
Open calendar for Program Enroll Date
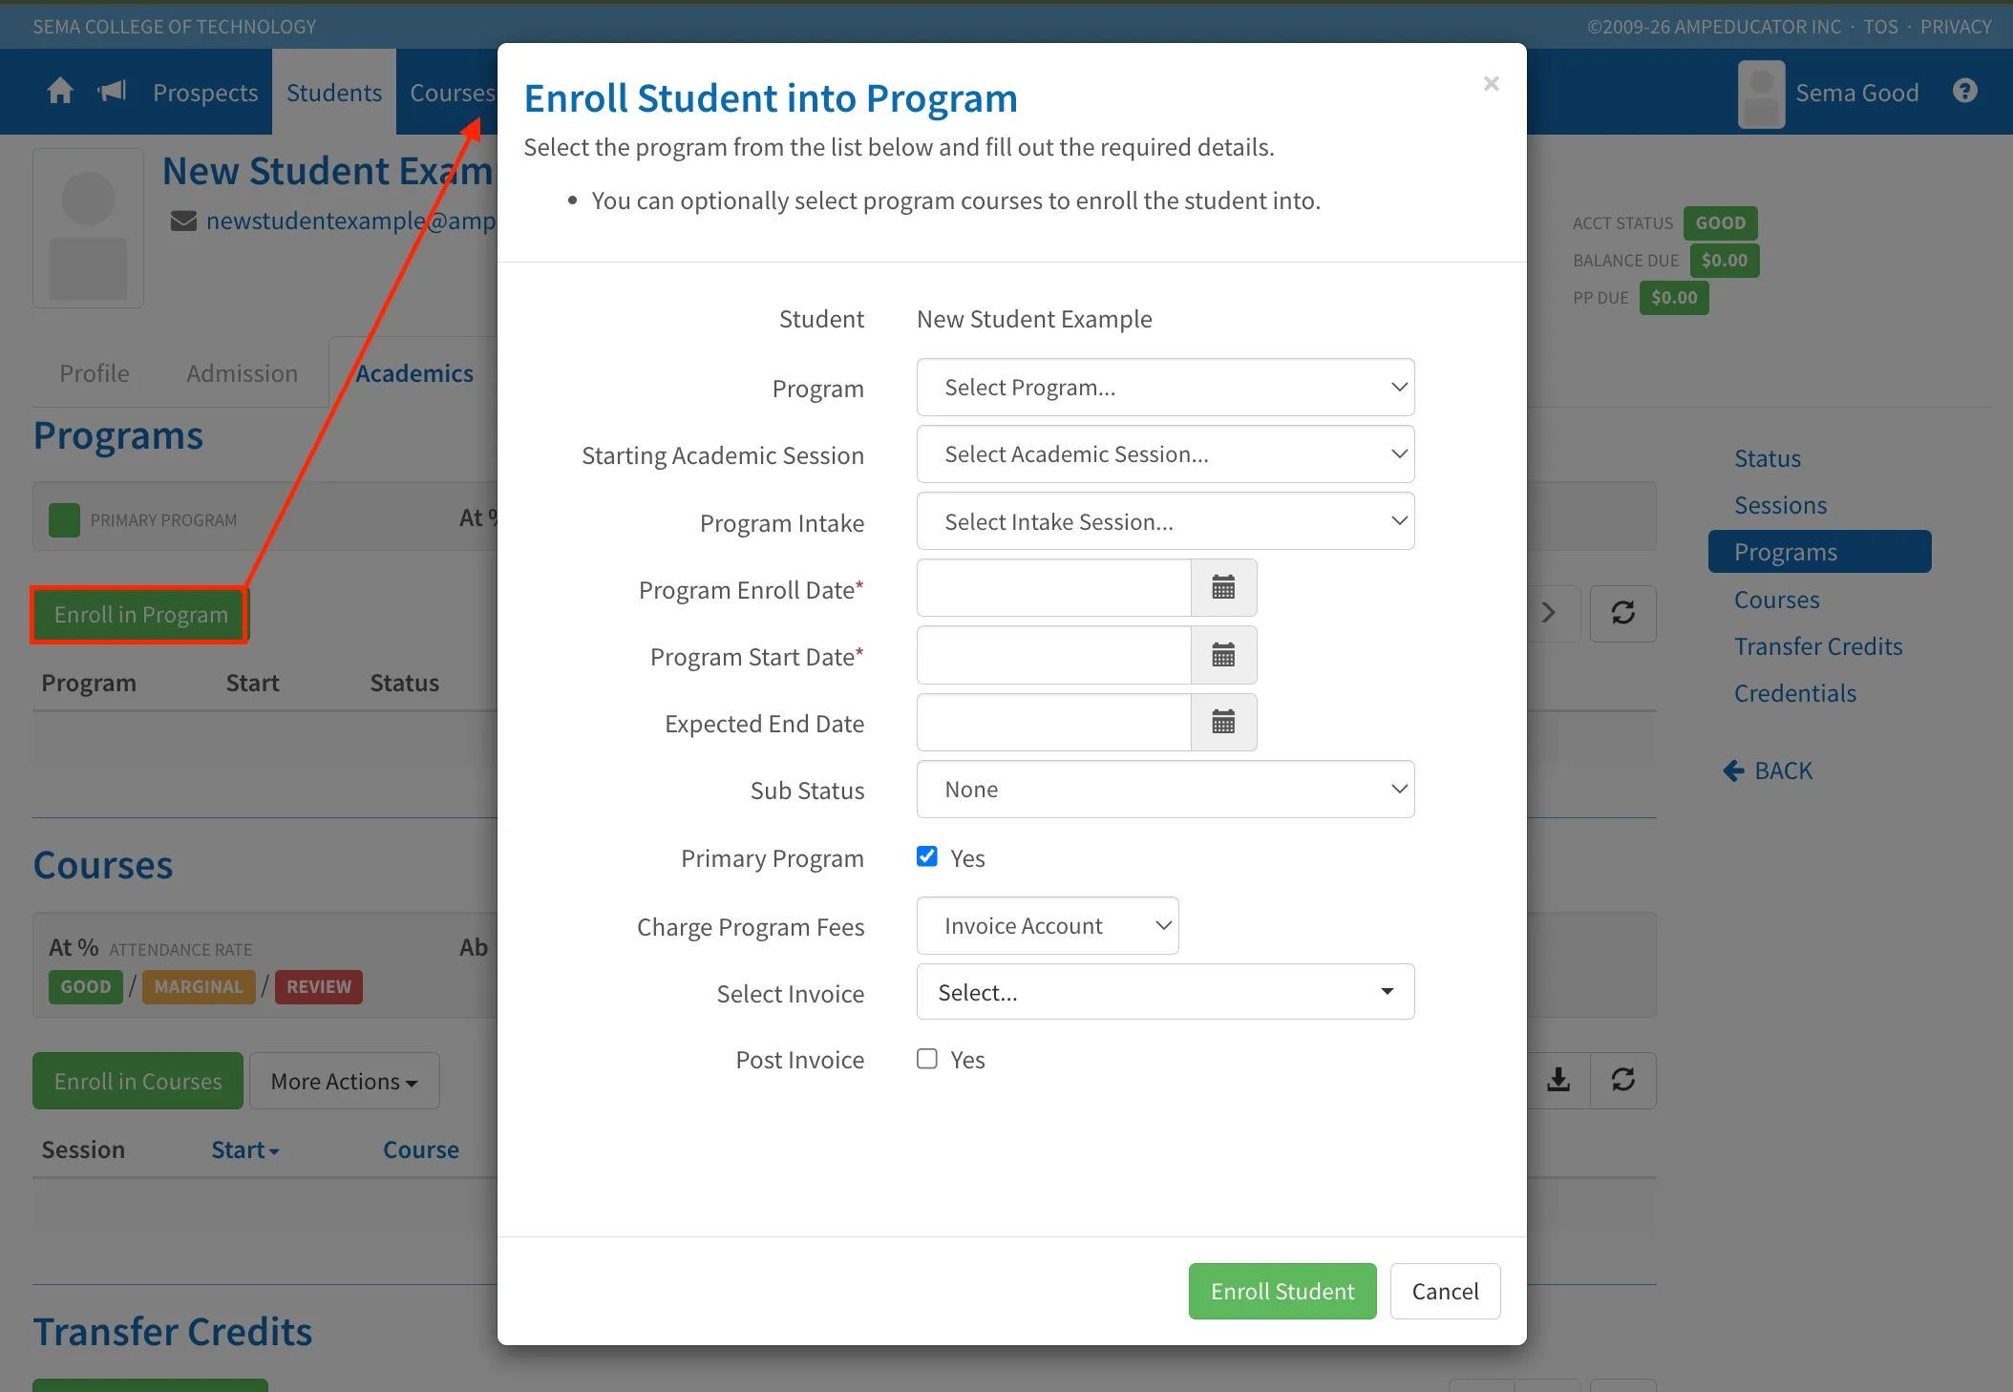coord(1223,588)
